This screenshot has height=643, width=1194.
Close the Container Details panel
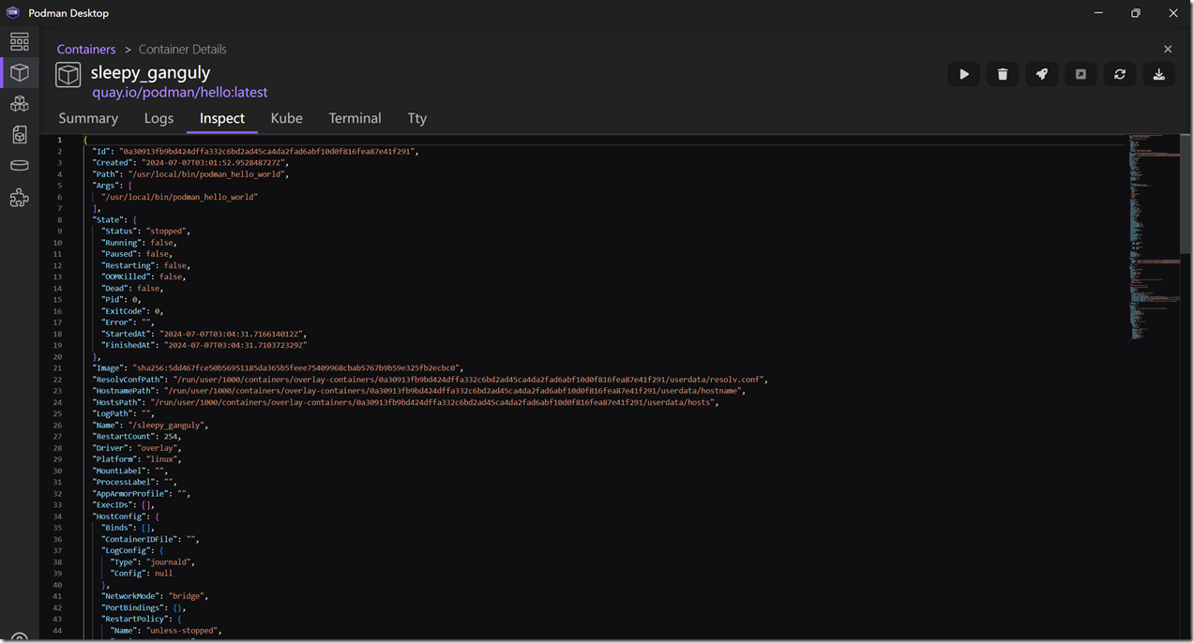tap(1168, 49)
